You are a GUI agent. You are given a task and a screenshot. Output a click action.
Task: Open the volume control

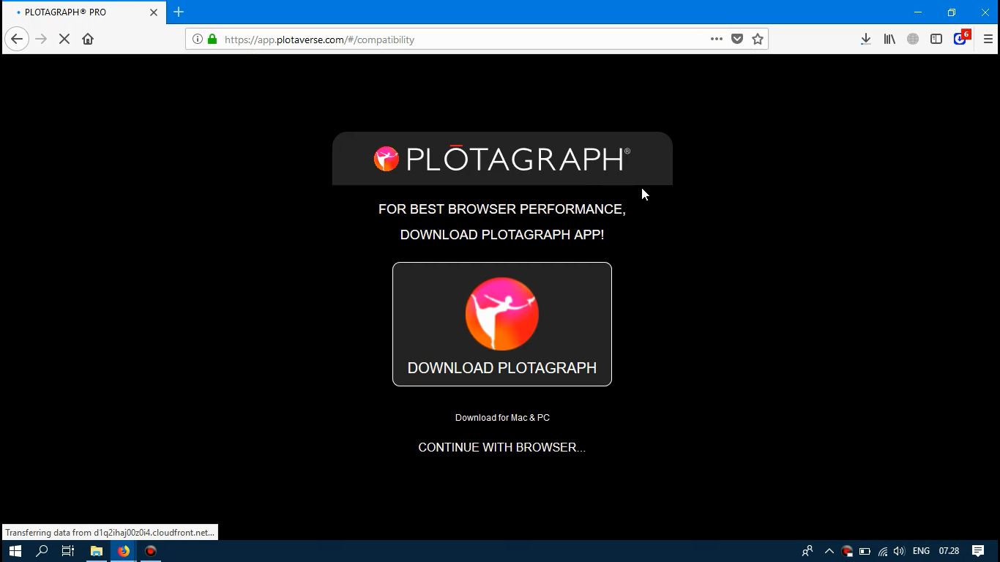click(899, 551)
